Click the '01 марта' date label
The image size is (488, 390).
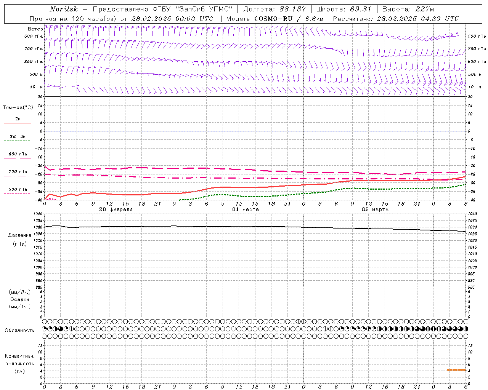tap(246, 209)
